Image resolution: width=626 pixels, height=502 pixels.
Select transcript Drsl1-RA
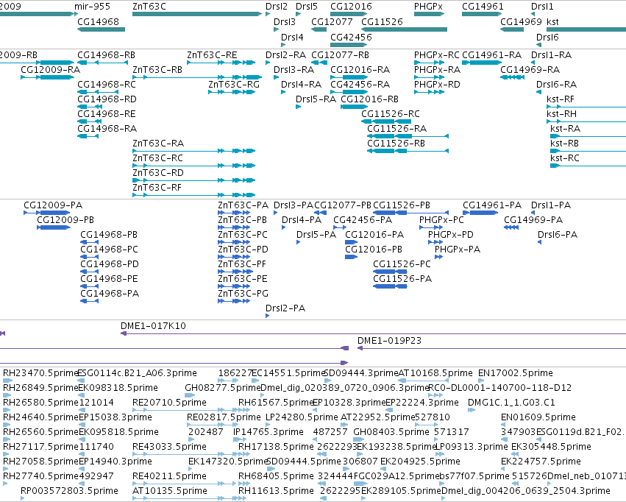533,63
